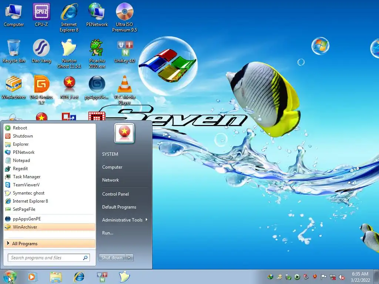Choose Shutdown in the Start menu list

point(50,136)
